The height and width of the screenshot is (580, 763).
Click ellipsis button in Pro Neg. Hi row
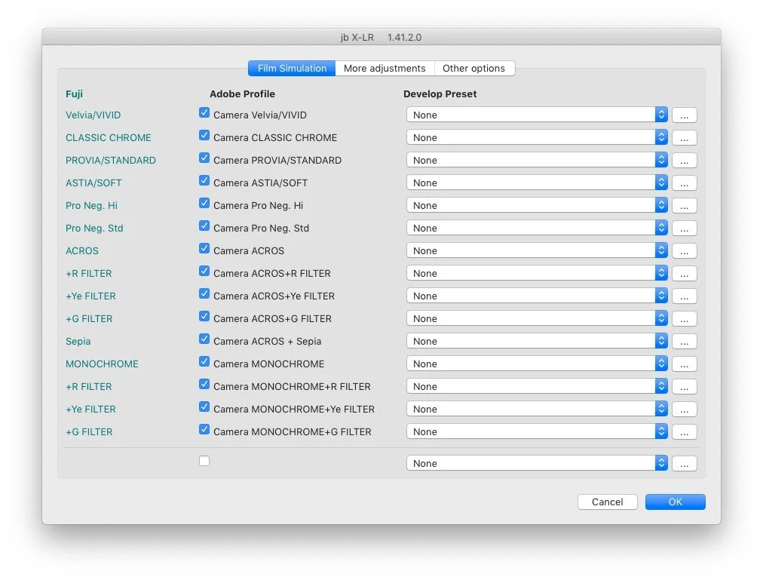(684, 206)
